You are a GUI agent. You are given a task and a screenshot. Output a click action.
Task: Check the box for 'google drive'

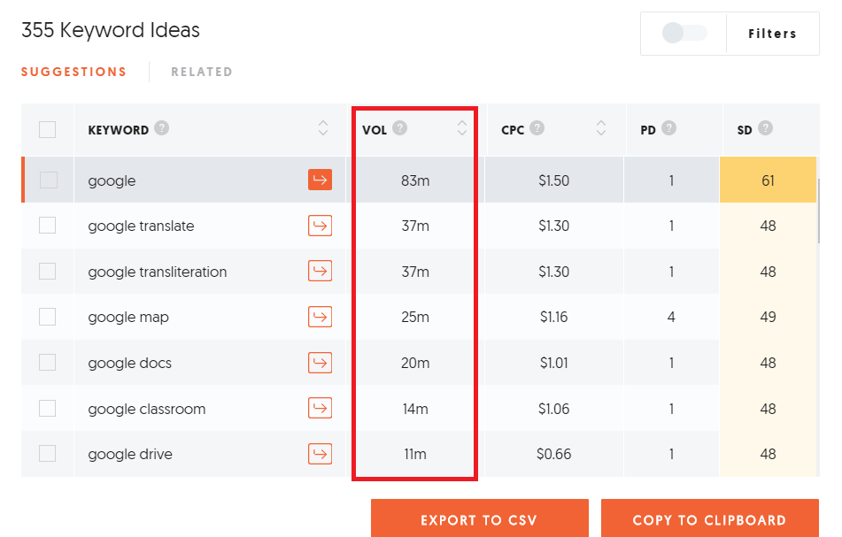coord(48,454)
